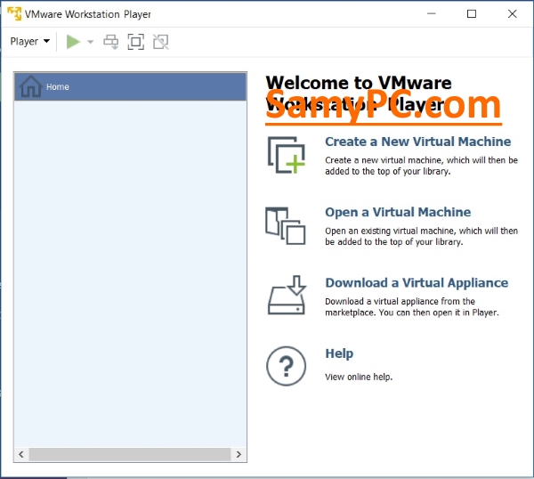This screenshot has height=479, width=534.
Task: Maximize the VMware Workstation Player window
Action: click(472, 14)
